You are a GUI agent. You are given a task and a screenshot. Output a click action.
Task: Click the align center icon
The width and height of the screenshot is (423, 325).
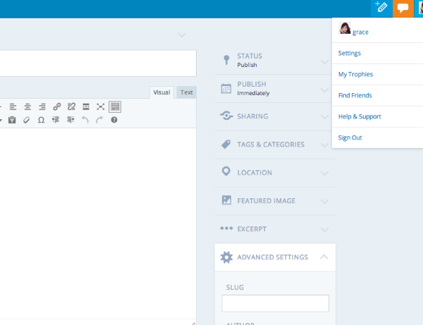click(x=27, y=106)
